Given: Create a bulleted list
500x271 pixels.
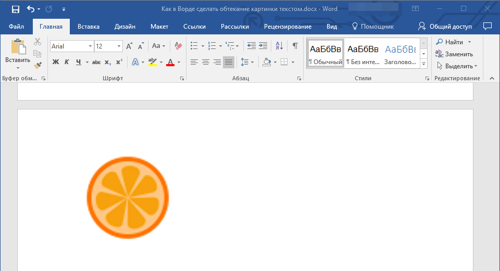Looking at the screenshot, I should (194, 46).
